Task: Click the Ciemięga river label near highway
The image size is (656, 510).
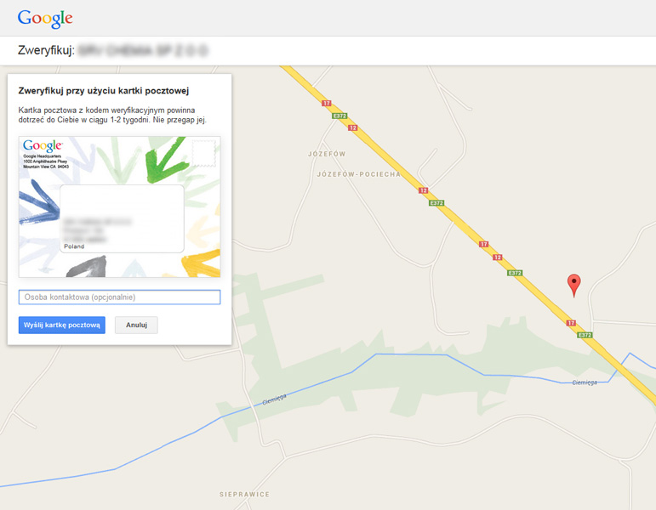Action: coord(585,382)
